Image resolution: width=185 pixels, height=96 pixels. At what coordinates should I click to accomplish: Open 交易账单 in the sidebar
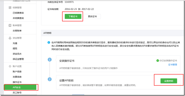click(x=17, y=31)
